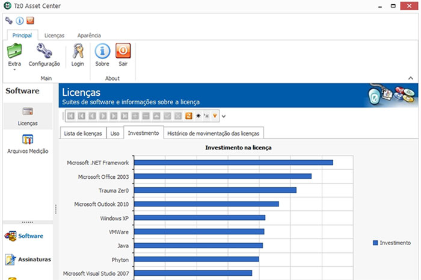Click the Java label
This screenshot has height=280, width=421.
[x=123, y=246]
